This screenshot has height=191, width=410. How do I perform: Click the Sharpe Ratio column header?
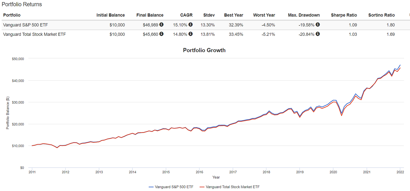[x=344, y=15]
